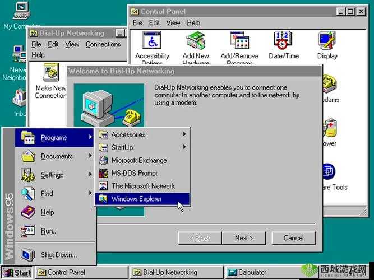Select Network Neighborhood desktop icon
This screenshot has width=374, height=280.
pos(19,54)
